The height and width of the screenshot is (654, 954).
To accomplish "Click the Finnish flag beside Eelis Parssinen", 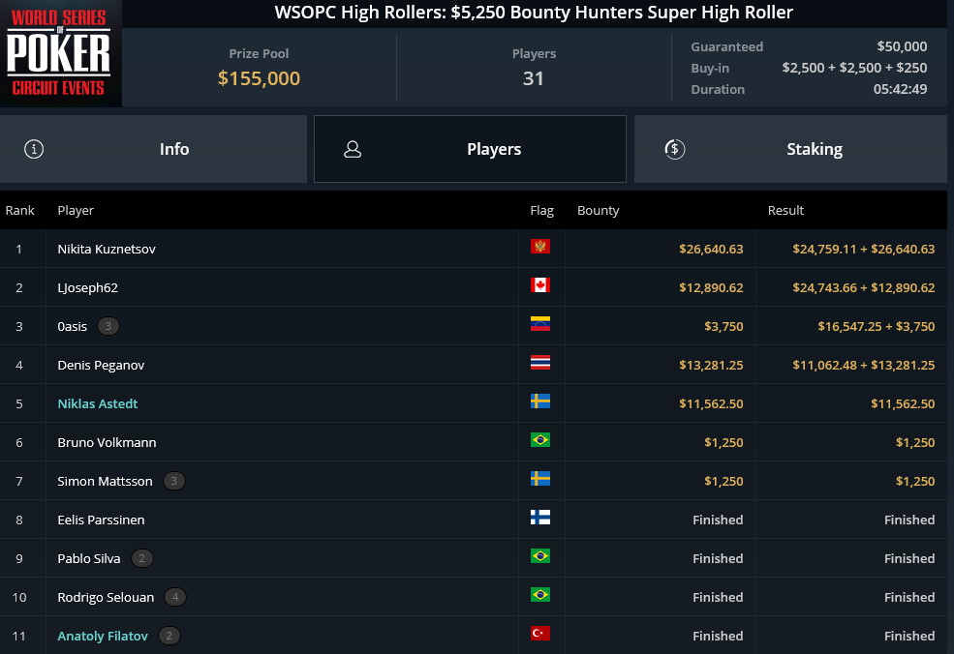I will pyautogui.click(x=540, y=518).
